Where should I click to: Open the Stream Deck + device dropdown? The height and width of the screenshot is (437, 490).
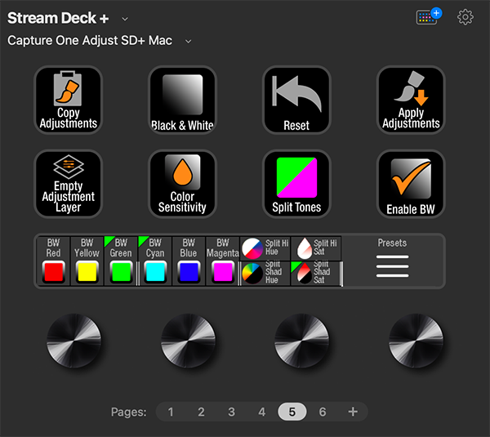pyautogui.click(x=125, y=19)
